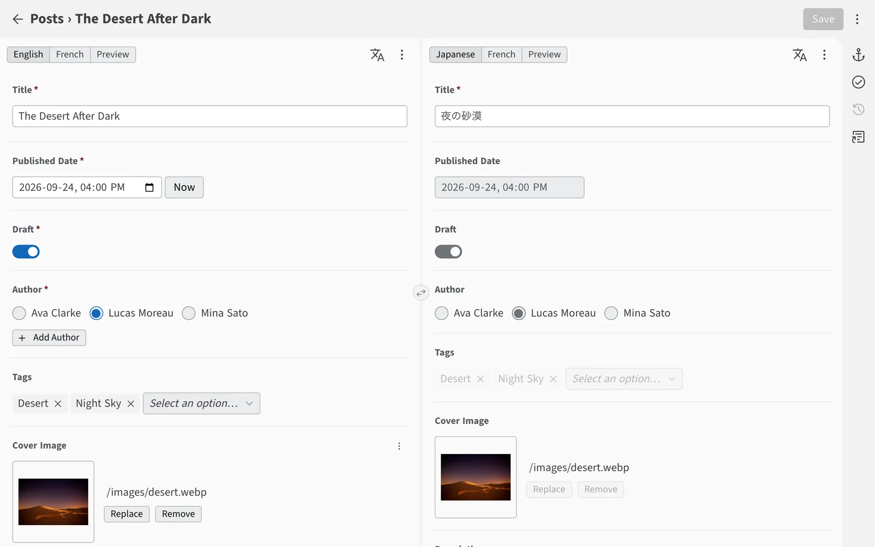This screenshot has height=547, width=875.
Task: Click the English Published Date field
Action: point(87,188)
